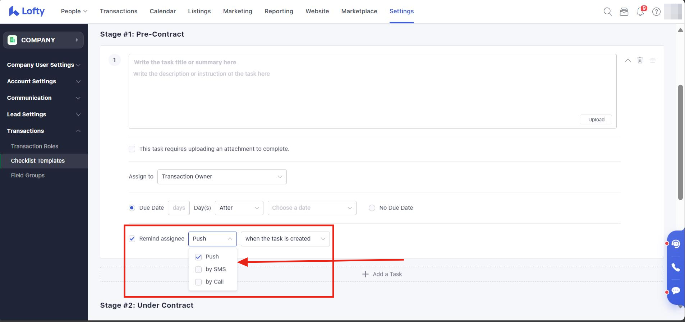The width and height of the screenshot is (685, 322).
Task: Click the help question mark icon
Action: (656, 11)
